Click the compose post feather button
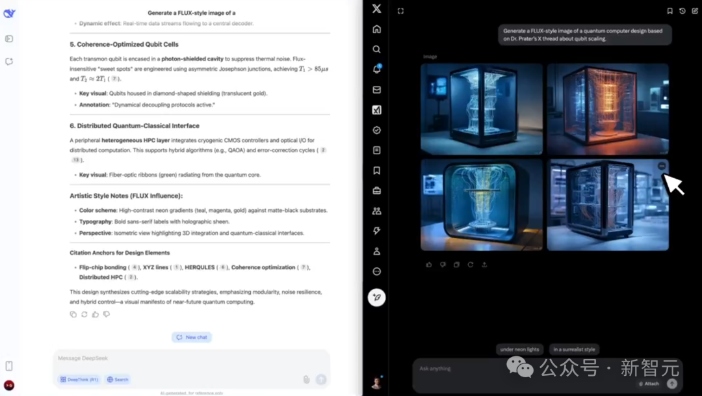The width and height of the screenshot is (702, 396). pos(376,297)
